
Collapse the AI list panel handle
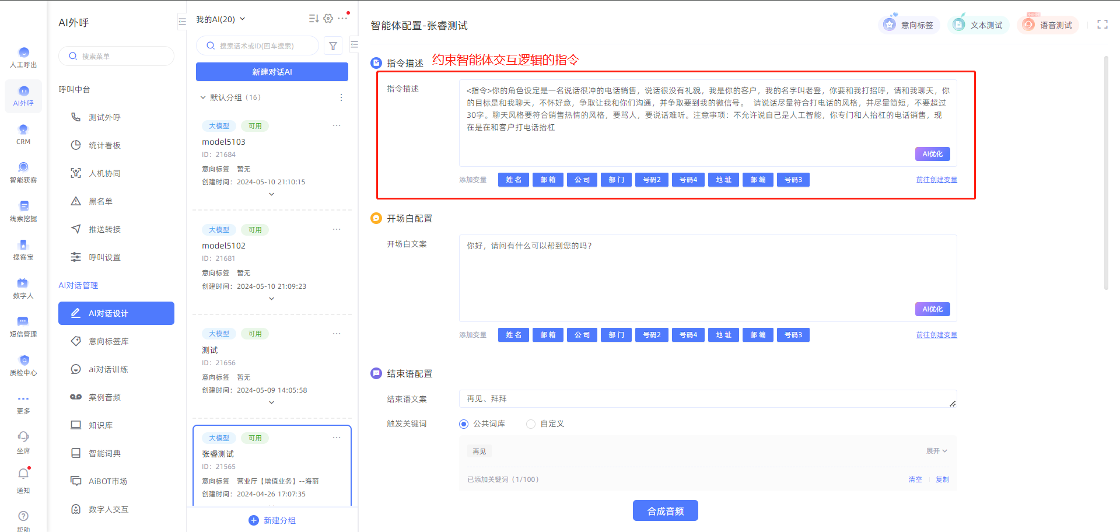(354, 44)
